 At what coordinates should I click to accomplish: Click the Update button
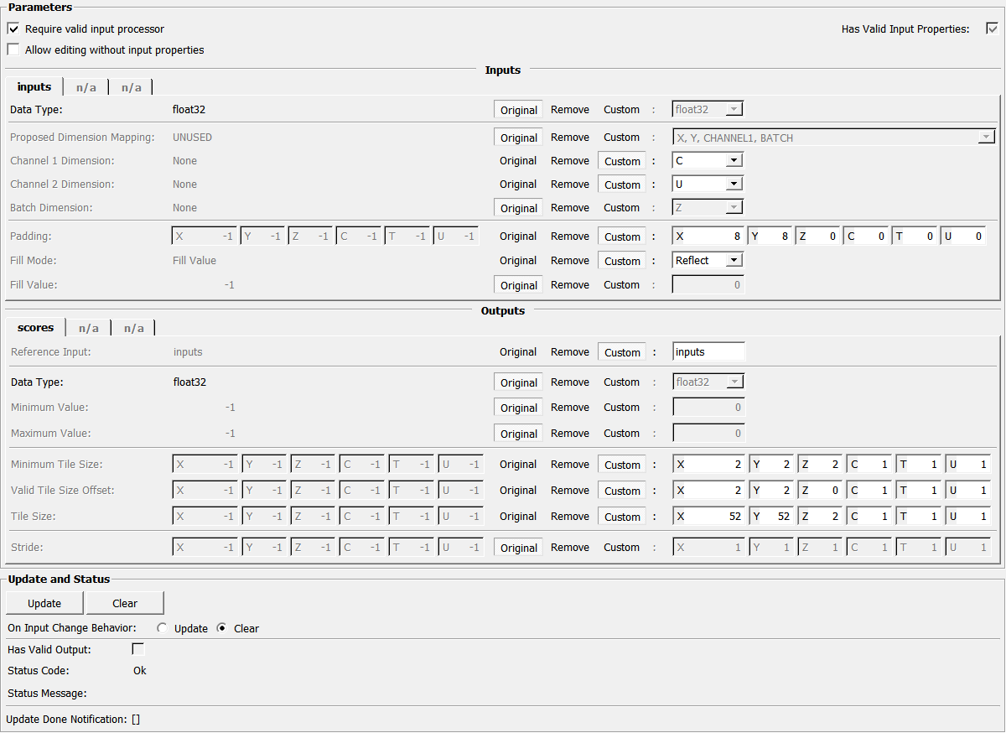click(44, 603)
